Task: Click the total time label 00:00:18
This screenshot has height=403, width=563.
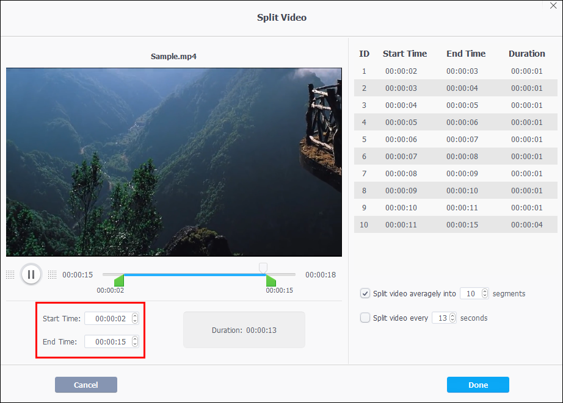Action: coord(321,274)
